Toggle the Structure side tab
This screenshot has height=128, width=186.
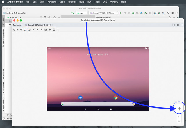point(3,74)
